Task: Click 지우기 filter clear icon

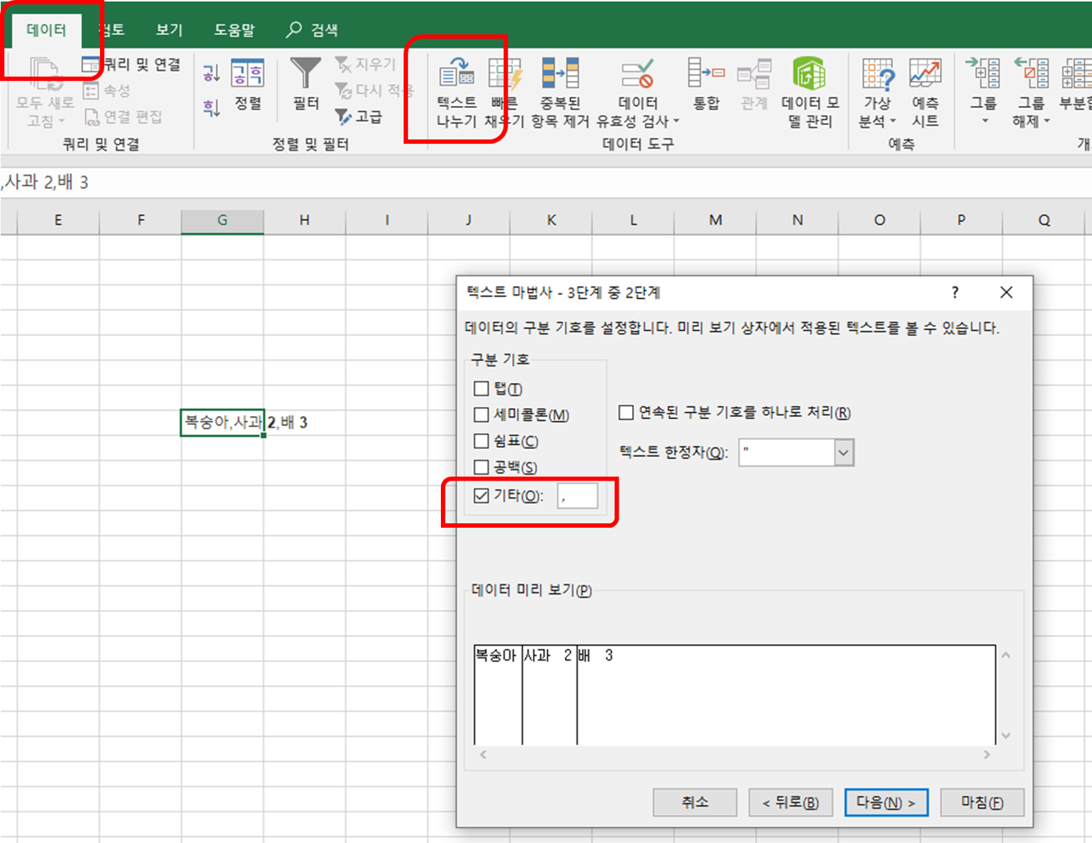Action: pyautogui.click(x=365, y=65)
